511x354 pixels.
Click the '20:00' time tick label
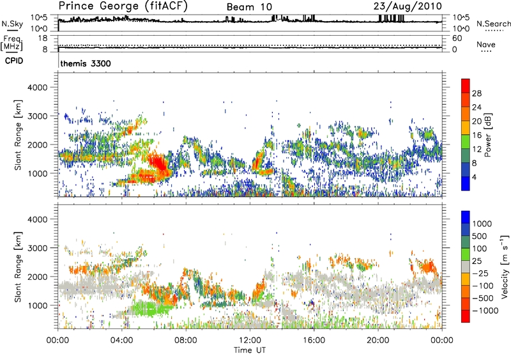[x=378, y=341]
